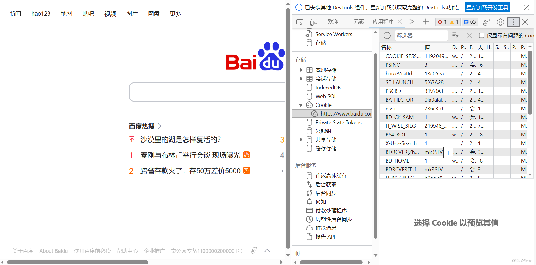This screenshot has height=265, width=536.
Task: Click the 报告 API document icon
Action: tap(309, 237)
